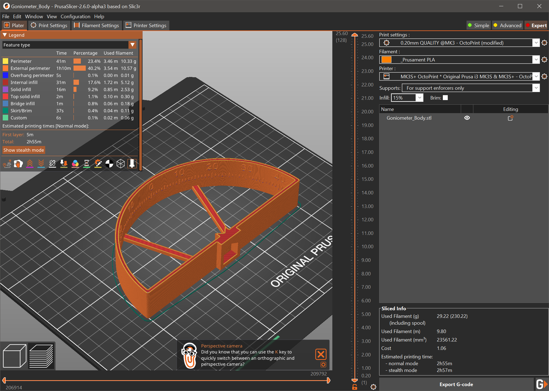Toggle the layer slider lock icon
Screen dimensions: 549x391
point(354,387)
